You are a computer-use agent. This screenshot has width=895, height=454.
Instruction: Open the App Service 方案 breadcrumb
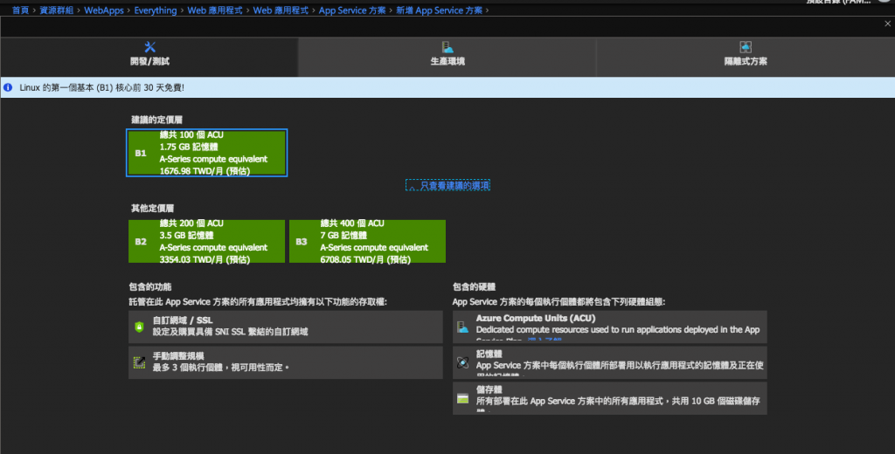(352, 10)
